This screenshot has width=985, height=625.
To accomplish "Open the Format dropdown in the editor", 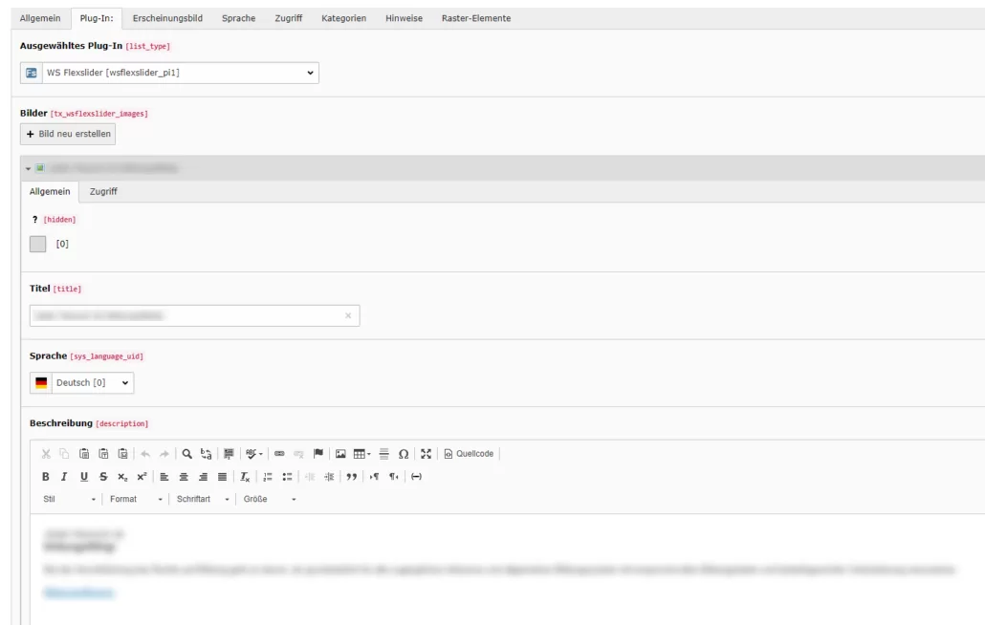I will pyautogui.click(x=135, y=498).
